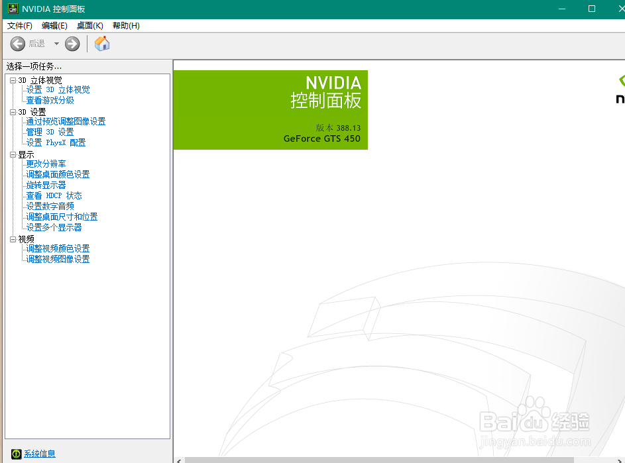
Task: Click the home icon in the toolbar
Action: [x=101, y=44]
